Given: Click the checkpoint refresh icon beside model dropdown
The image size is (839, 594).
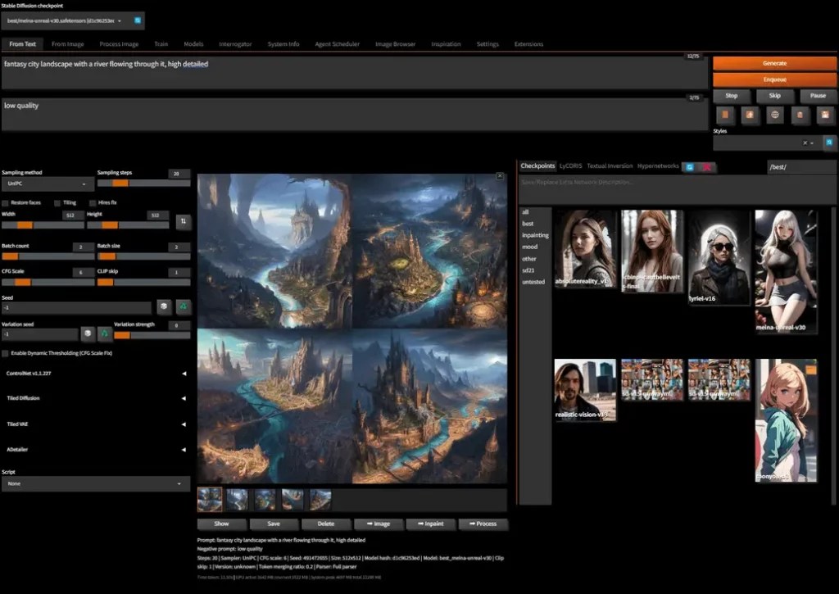Looking at the screenshot, I should coord(138,20).
